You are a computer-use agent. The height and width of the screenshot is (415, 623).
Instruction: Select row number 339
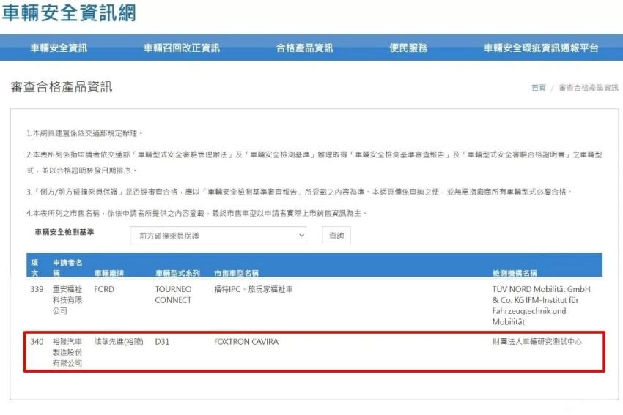(x=37, y=289)
